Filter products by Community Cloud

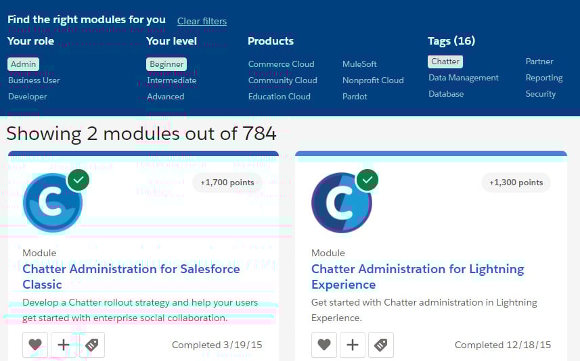(x=283, y=80)
